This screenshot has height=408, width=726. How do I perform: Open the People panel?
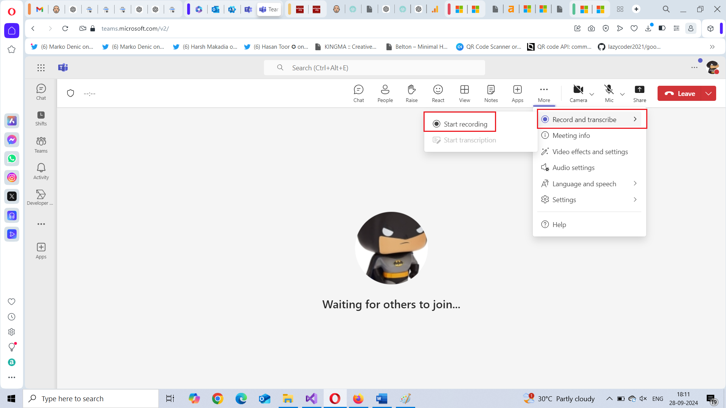pyautogui.click(x=385, y=93)
